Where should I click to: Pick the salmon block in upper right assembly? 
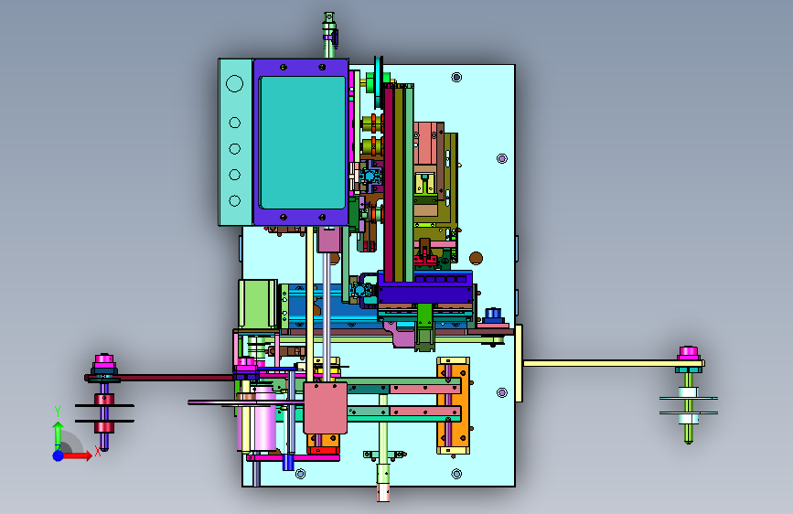click(x=424, y=144)
